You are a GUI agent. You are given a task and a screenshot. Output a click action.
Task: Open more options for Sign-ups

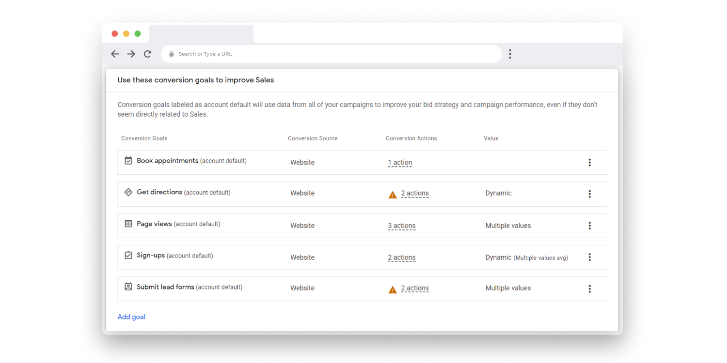[590, 257]
